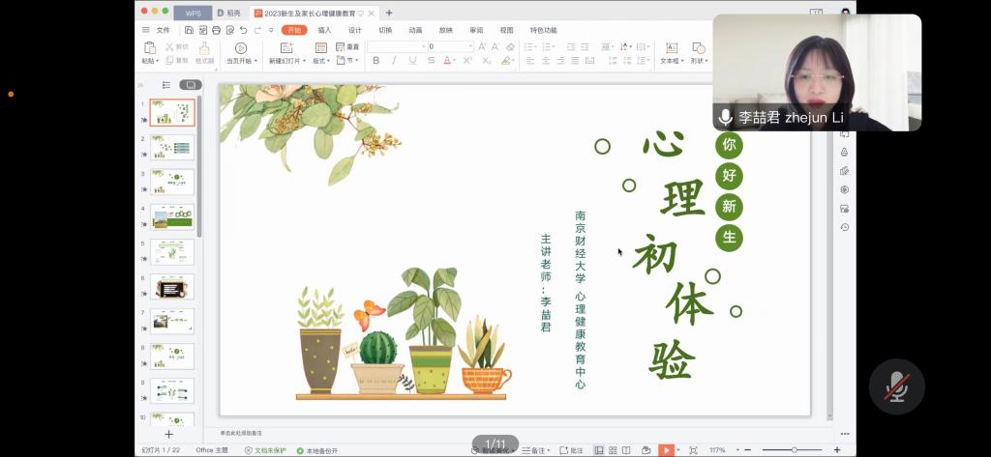Start slideshow with orange play button

pyautogui.click(x=666, y=450)
